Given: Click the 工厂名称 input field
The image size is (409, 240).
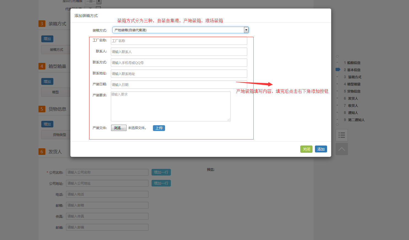Looking at the screenshot, I should [179, 41].
